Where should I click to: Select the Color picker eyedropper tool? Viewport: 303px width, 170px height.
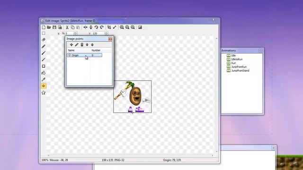point(44,79)
